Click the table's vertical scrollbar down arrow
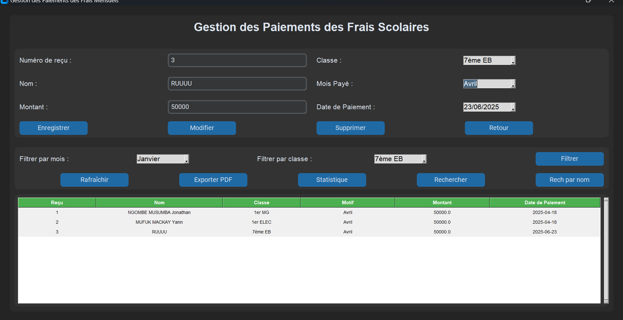623x320 pixels. pyautogui.click(x=606, y=301)
